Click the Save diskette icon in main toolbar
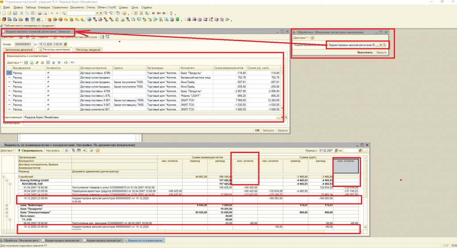457x248 pixels. point(15,13)
